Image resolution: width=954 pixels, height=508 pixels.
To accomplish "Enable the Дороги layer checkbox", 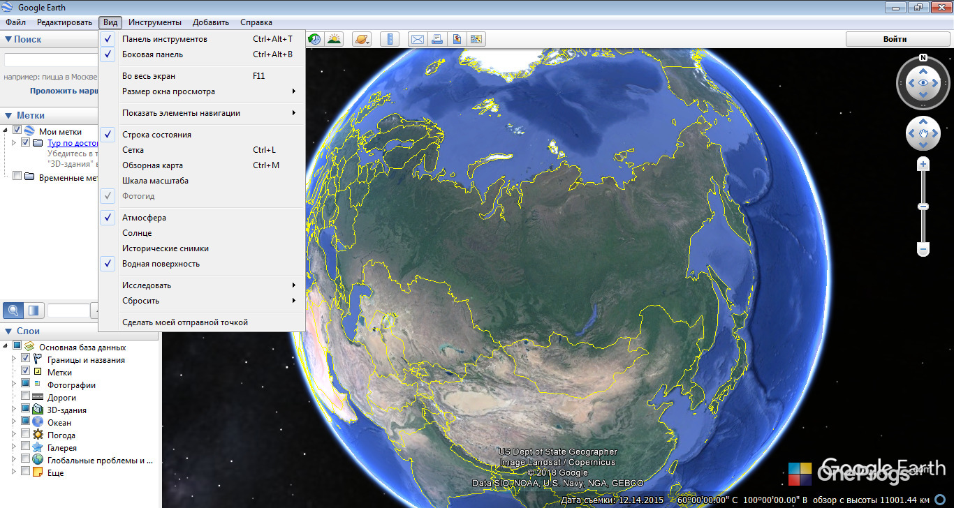I will tap(25, 396).
